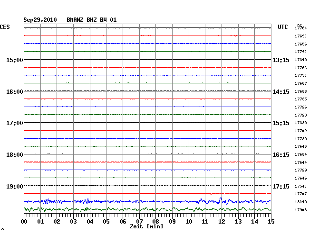The image size is (309, 234).
Task: Click minute tick label 15
Action: coord(271,221)
